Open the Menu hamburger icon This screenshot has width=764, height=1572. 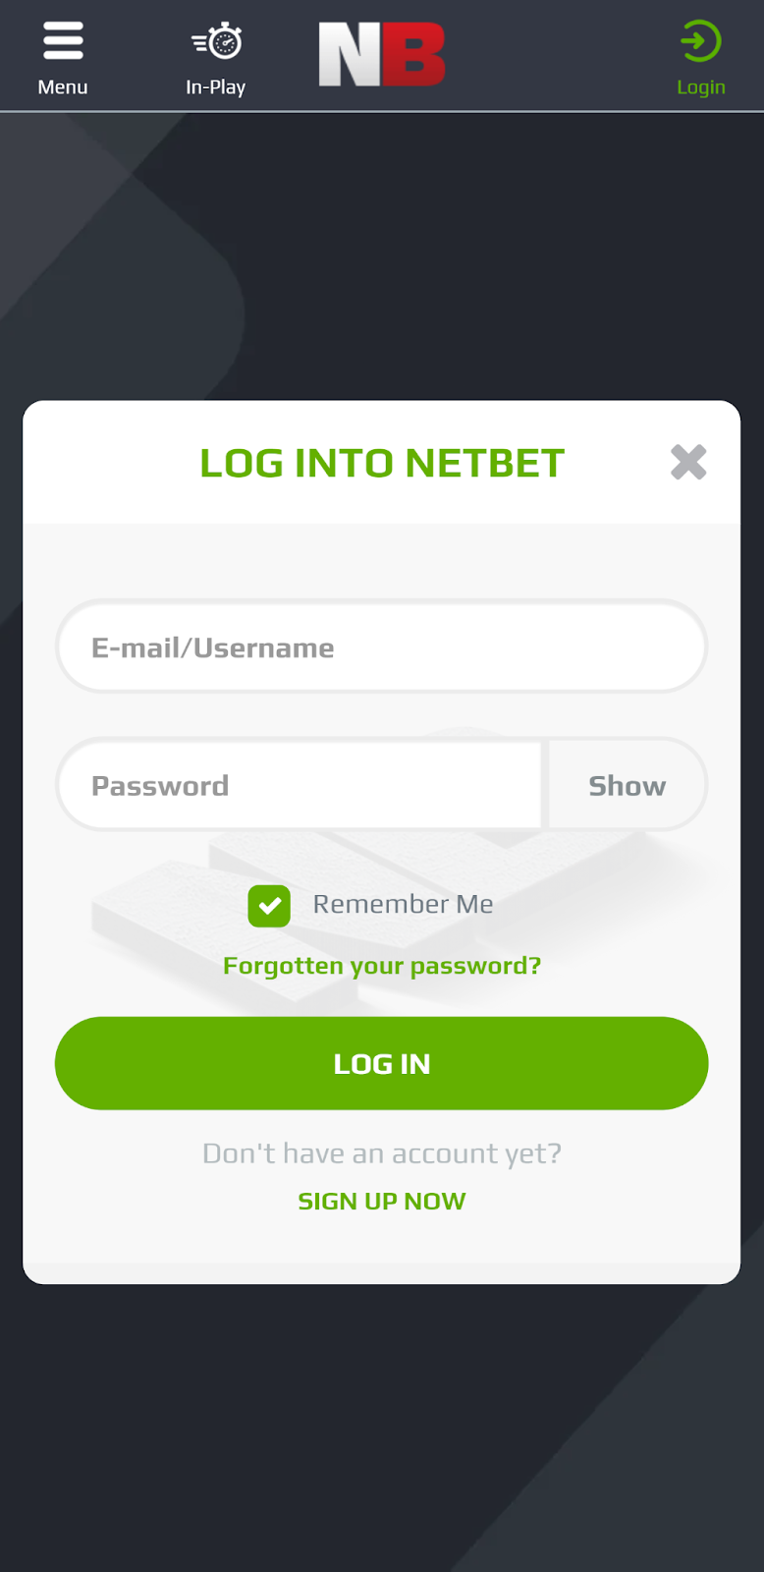[x=62, y=39]
